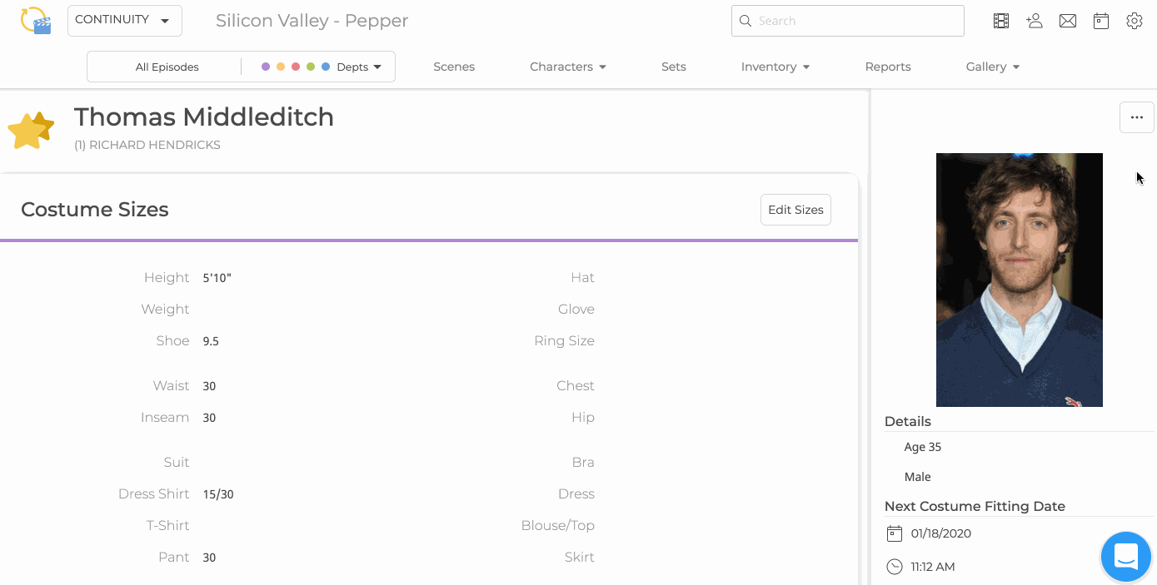
Task: Select the All Episodes filter
Action: 167,67
